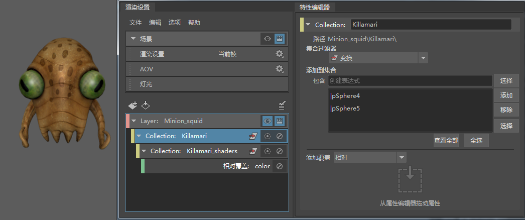Click Killamari collection transform filter icon
This screenshot has width=525, height=220.
(253, 136)
